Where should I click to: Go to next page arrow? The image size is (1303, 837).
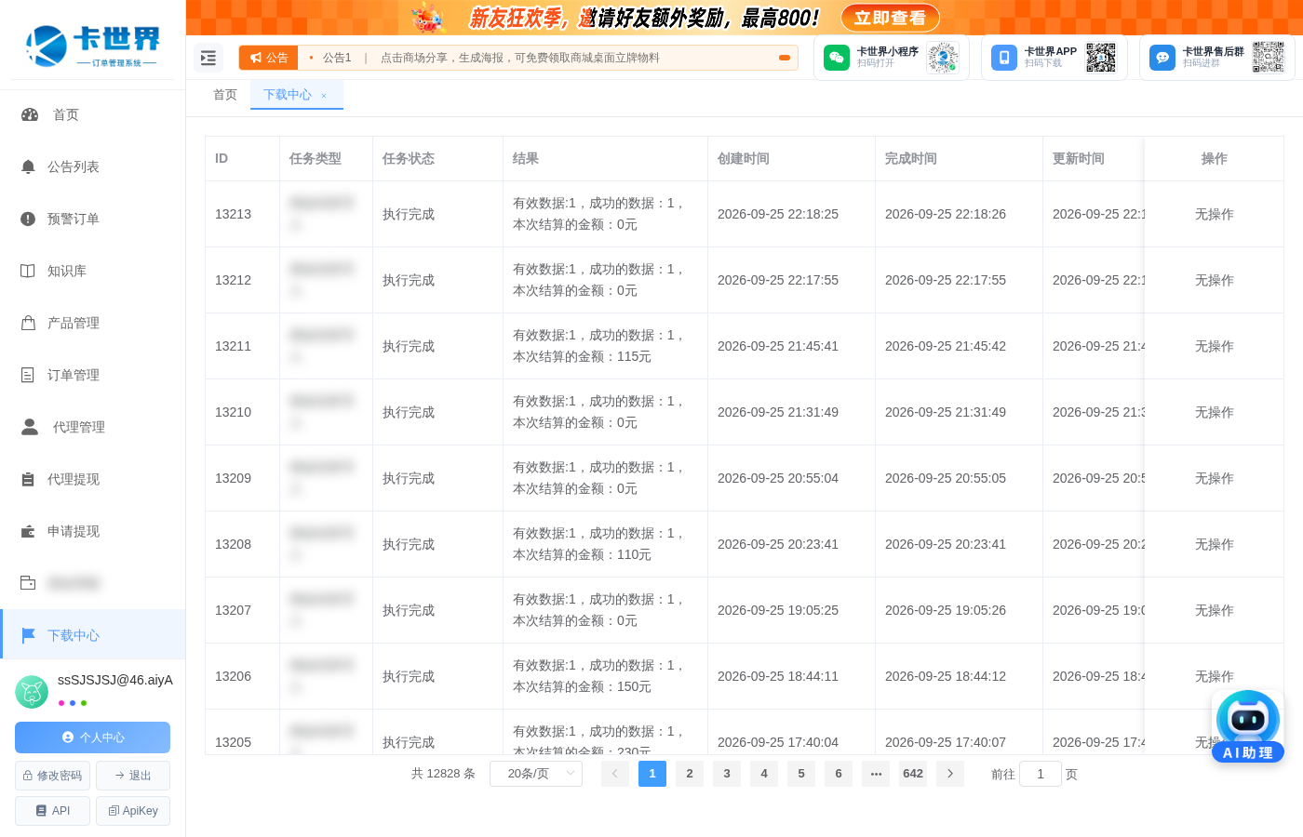coord(950,774)
